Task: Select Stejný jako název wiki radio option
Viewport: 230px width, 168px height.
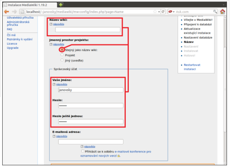Action: point(62,50)
